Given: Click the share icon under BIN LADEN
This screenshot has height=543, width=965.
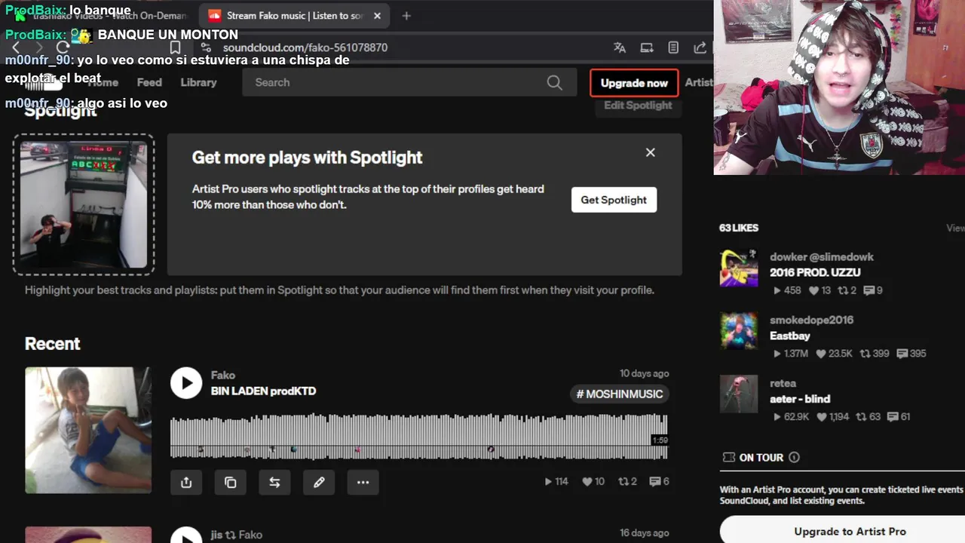Looking at the screenshot, I should (x=186, y=482).
